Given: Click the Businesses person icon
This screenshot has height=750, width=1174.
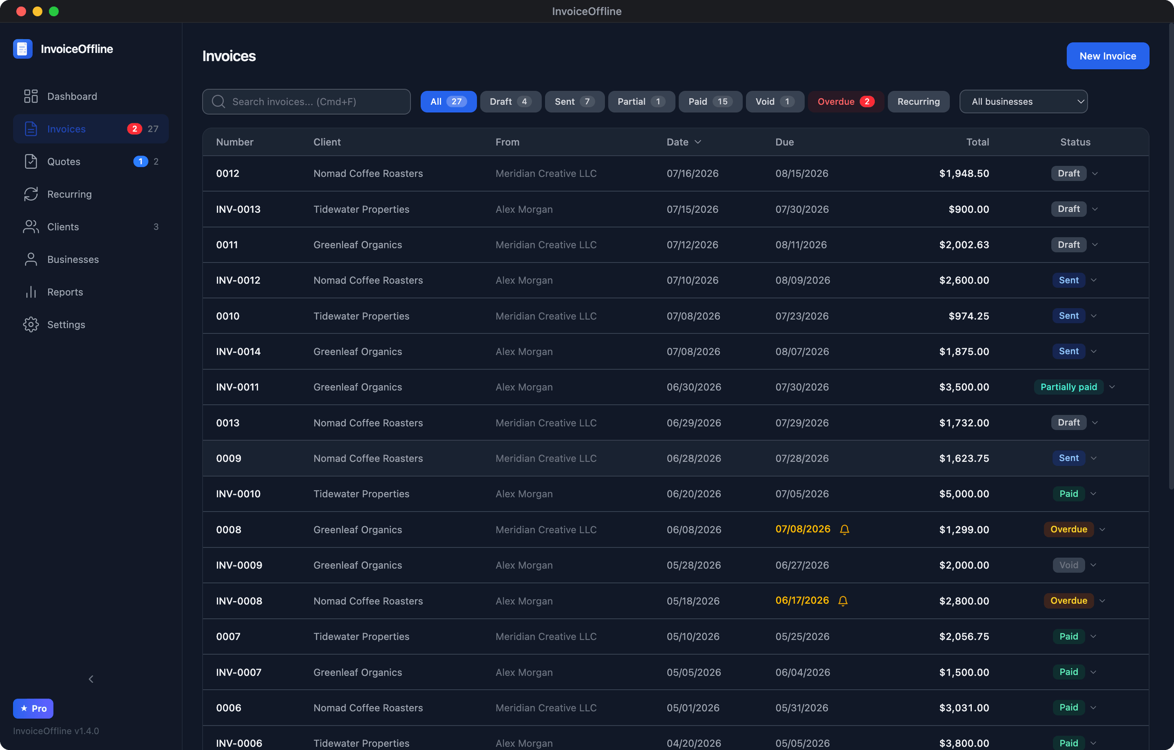Looking at the screenshot, I should point(31,259).
